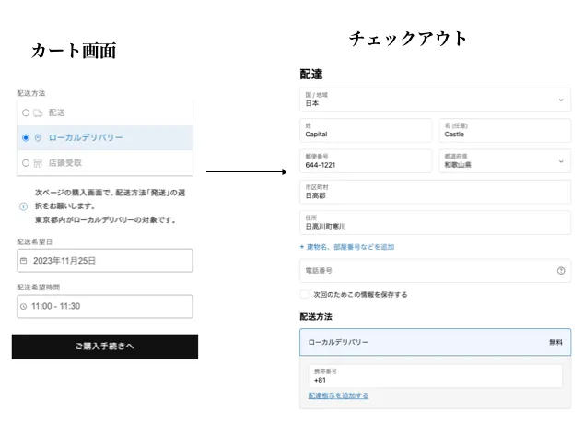Open the delivery time 11:00 - 11:30 selector
The image size is (584, 424).
pyautogui.click(x=104, y=306)
